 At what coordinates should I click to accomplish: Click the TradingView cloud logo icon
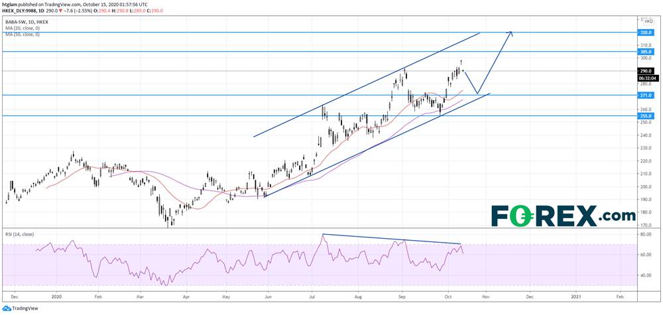[7, 309]
